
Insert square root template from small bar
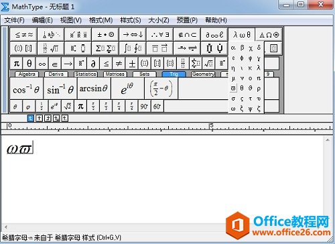click(209, 64)
